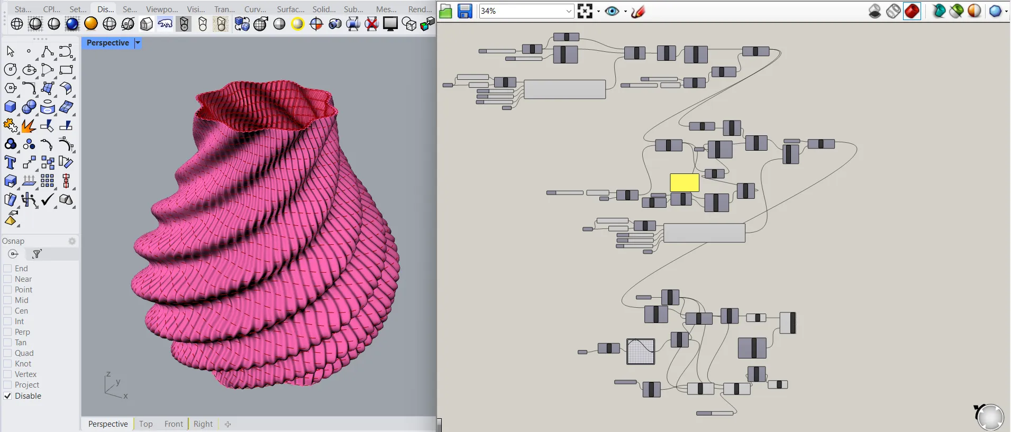
Task: Save the Grasshopper document with the floppy icon
Action: coord(464,11)
